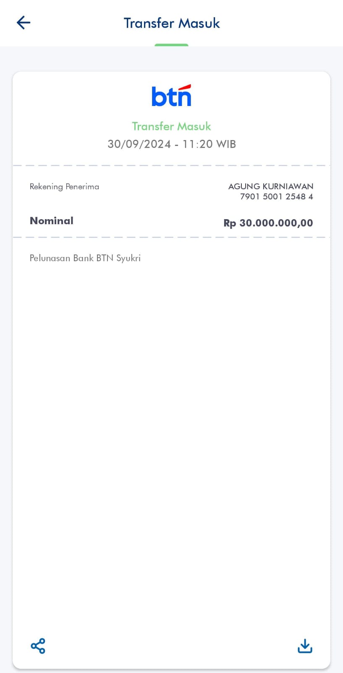The width and height of the screenshot is (343, 673).
Task: Tap the dashed divider below Nominal
Action: coord(171,237)
